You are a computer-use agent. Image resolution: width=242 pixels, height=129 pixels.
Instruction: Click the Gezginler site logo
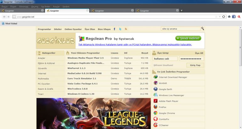point(56,41)
